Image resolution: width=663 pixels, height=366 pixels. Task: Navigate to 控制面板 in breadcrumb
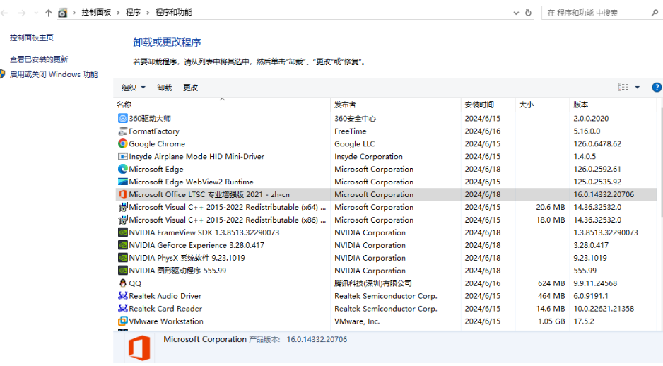(x=96, y=13)
